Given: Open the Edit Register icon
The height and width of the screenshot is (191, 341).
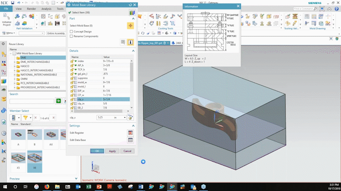Looking at the screenshot, I should point(130,133).
